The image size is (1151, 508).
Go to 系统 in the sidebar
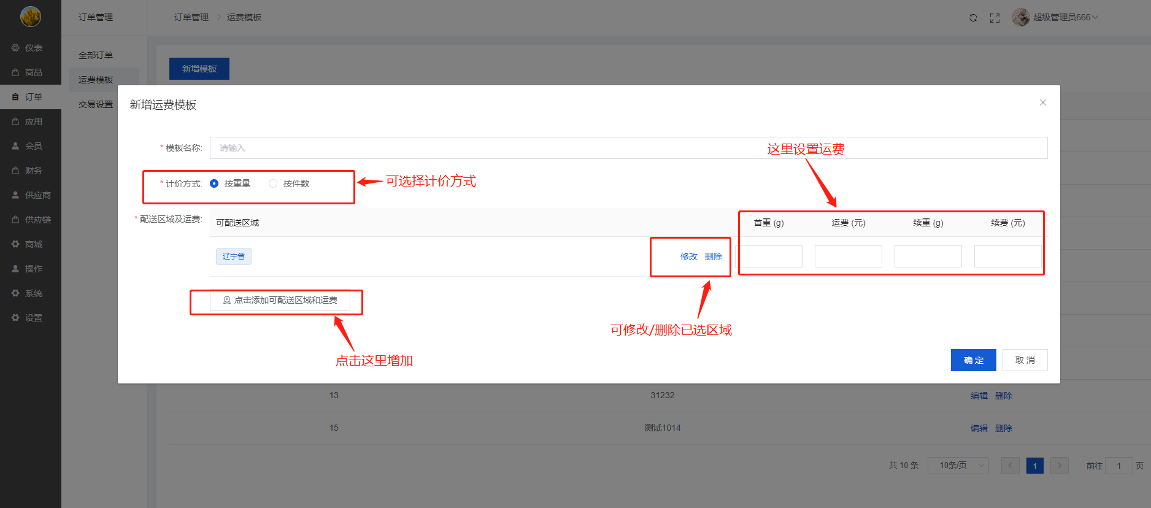click(x=31, y=293)
